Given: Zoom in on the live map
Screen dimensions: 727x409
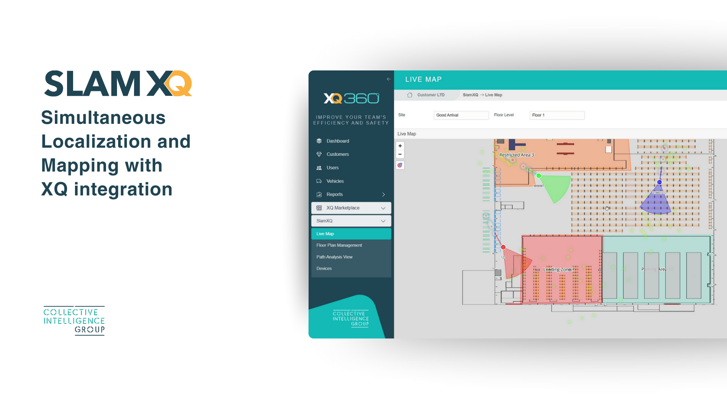Looking at the screenshot, I should (400, 146).
